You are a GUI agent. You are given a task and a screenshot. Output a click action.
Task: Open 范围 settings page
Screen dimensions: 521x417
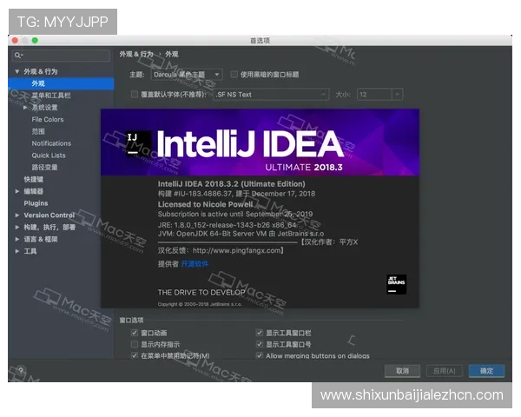(x=38, y=131)
